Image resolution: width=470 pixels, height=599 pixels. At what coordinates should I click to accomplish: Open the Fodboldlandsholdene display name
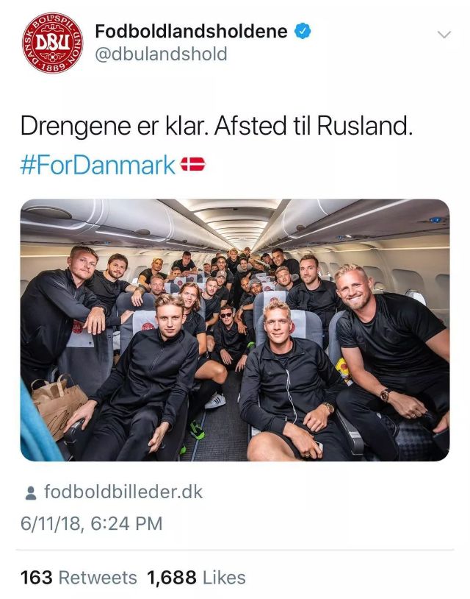click(x=192, y=31)
